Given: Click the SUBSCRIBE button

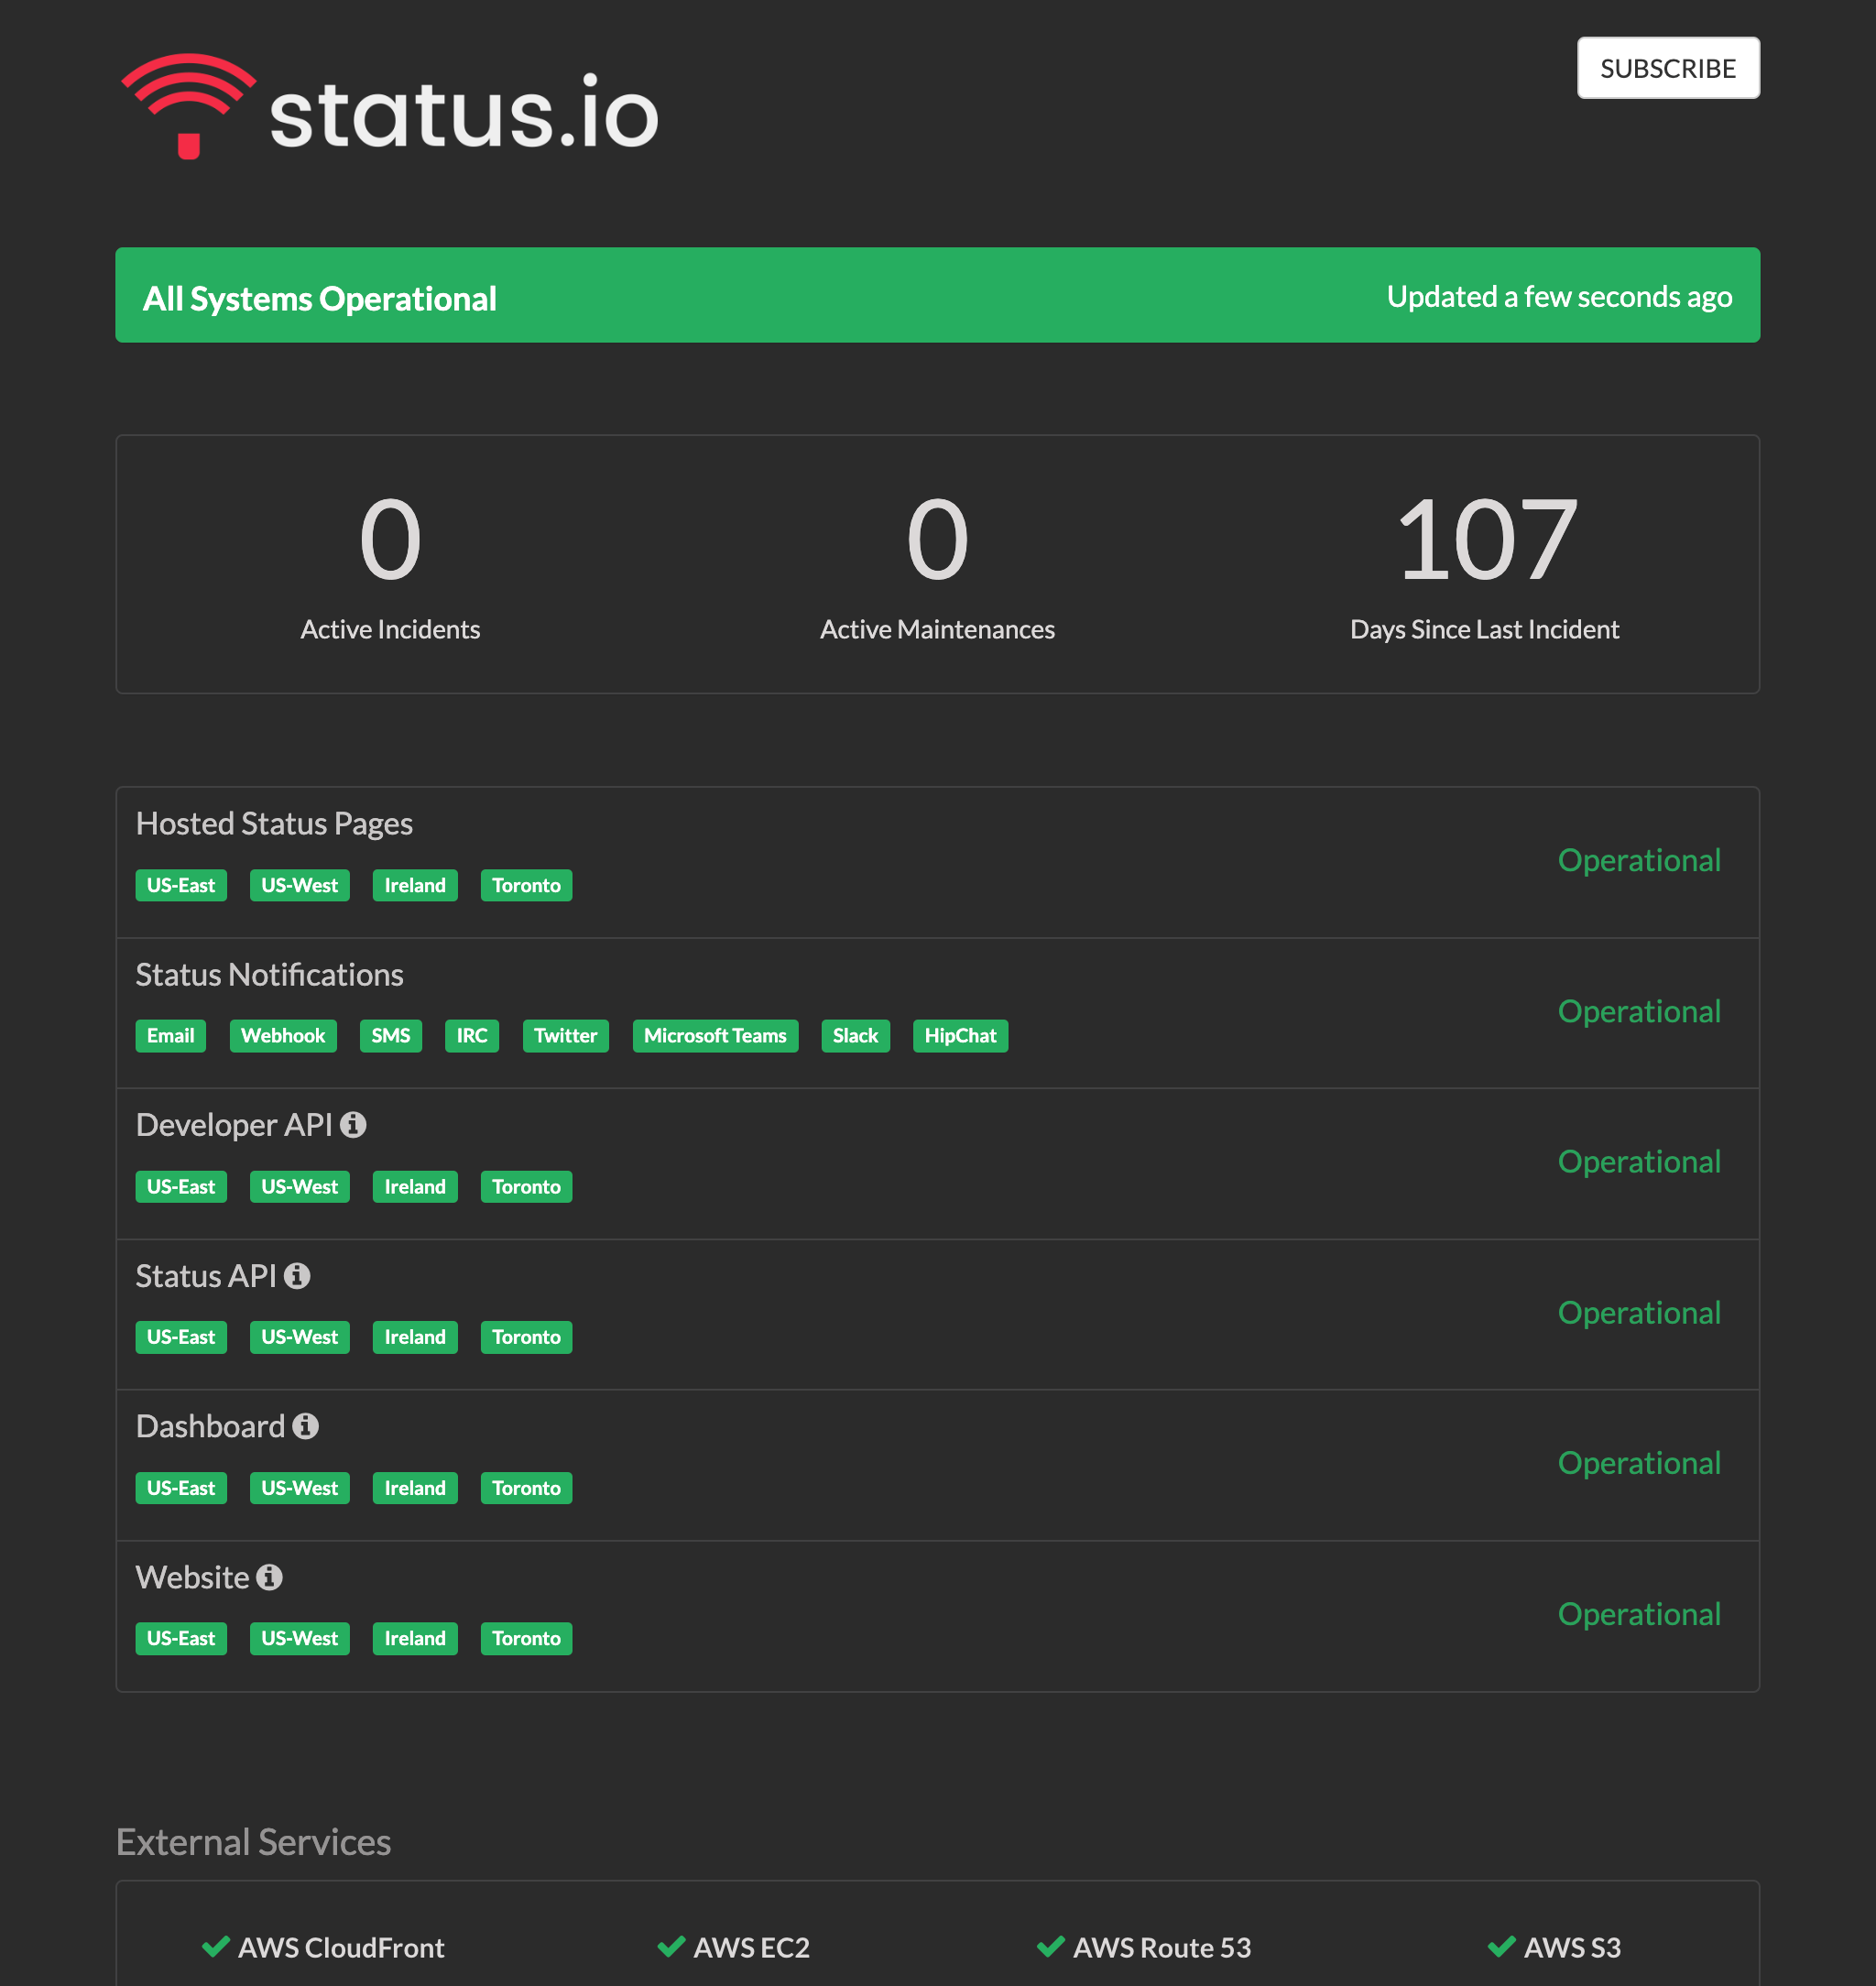Looking at the screenshot, I should point(1668,68).
